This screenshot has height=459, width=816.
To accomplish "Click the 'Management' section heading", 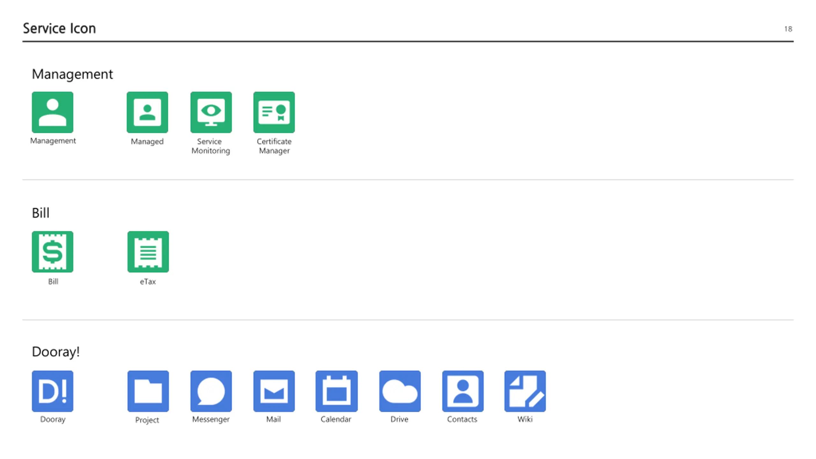I will 72,75.
